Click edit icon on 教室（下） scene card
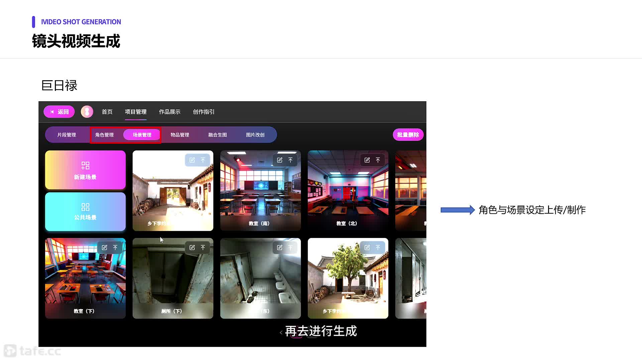The width and height of the screenshot is (642, 361). pyautogui.click(x=104, y=248)
